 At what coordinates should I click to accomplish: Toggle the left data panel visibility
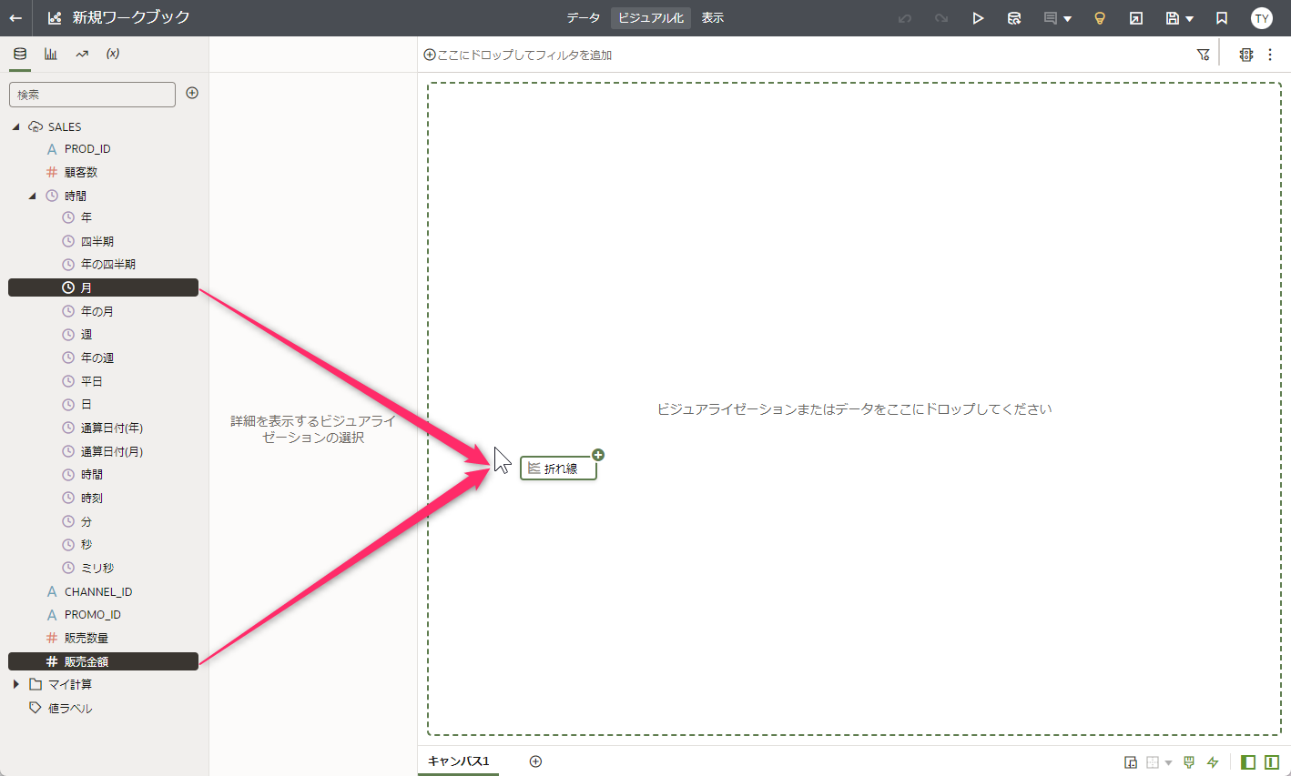(x=1248, y=762)
